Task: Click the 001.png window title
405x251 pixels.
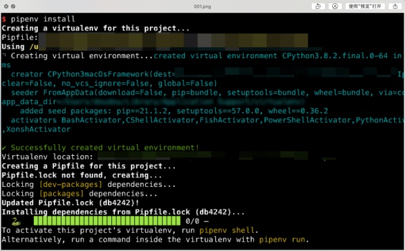Action: tap(202, 7)
